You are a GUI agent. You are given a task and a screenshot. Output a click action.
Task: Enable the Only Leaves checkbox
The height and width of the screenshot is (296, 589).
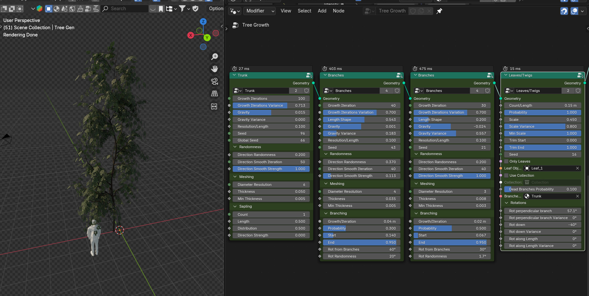pyautogui.click(x=506, y=161)
